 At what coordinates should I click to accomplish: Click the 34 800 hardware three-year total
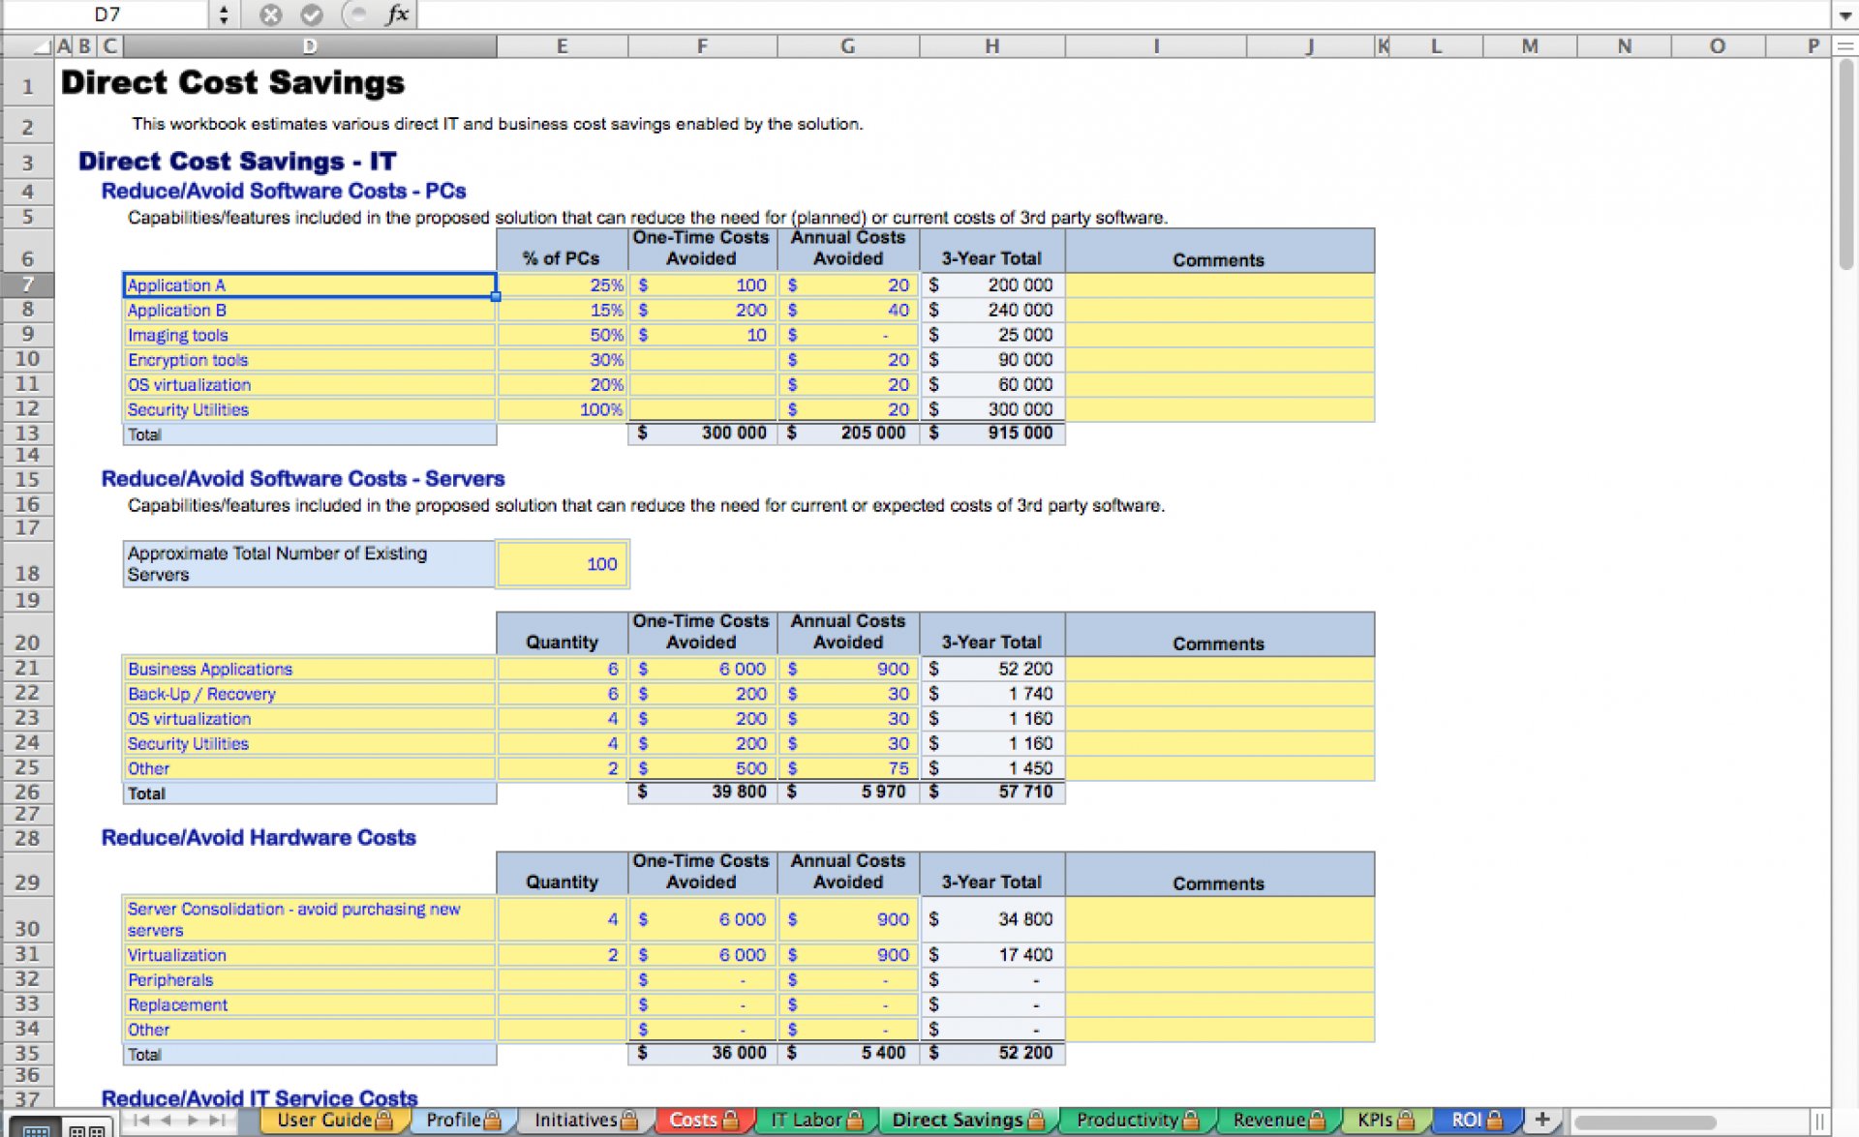[992, 919]
